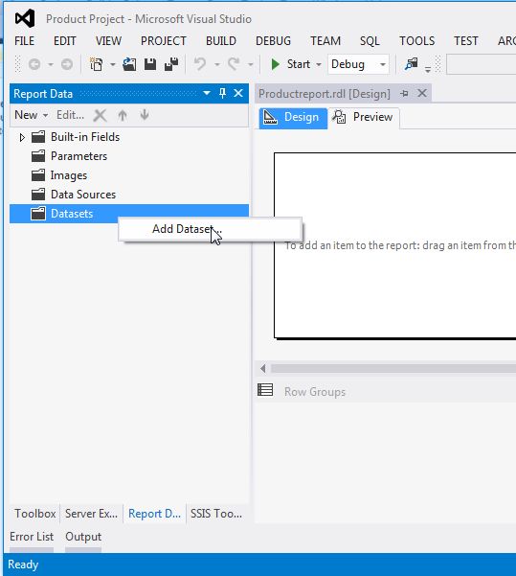Open the EDIT menu

point(65,41)
